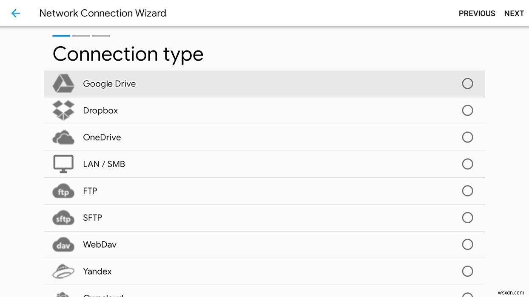
Task: Click the SFTP cloud icon
Action: coord(63,218)
